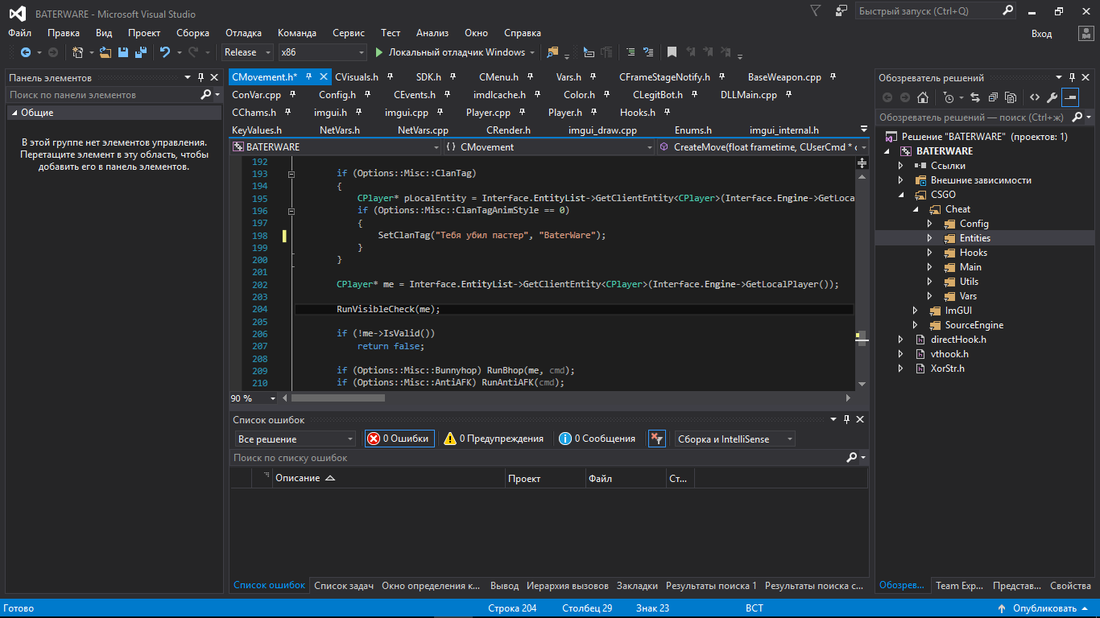1100x618 pixels.
Task: View code angle-brackets icon in Solution Explorer
Action: click(x=1035, y=97)
